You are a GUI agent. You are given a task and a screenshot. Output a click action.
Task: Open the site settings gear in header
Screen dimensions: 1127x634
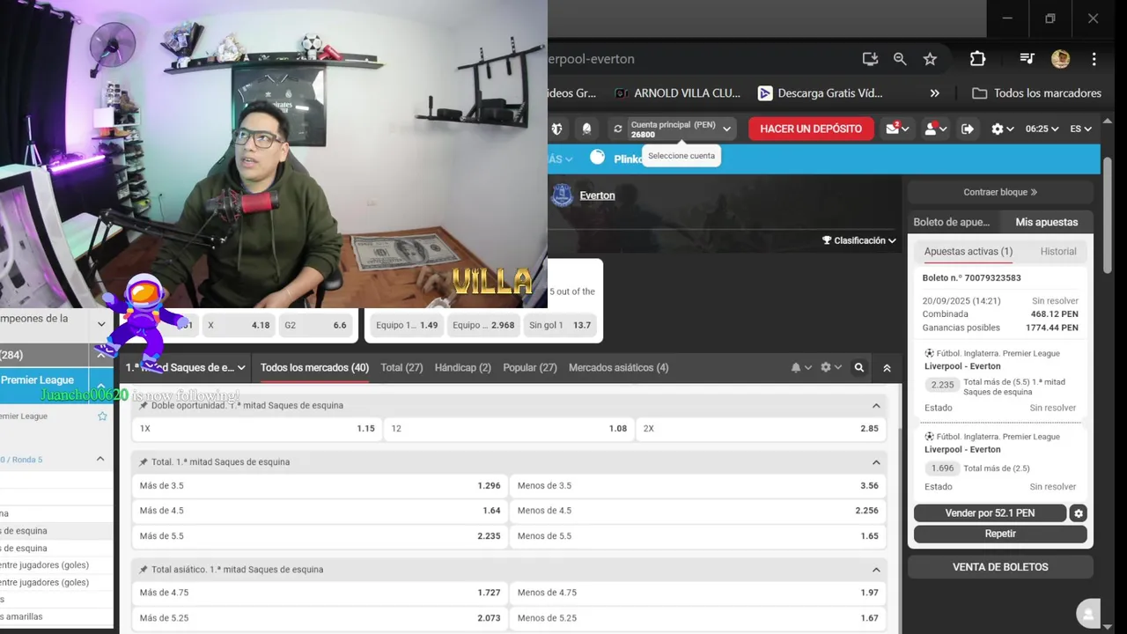(x=1002, y=129)
